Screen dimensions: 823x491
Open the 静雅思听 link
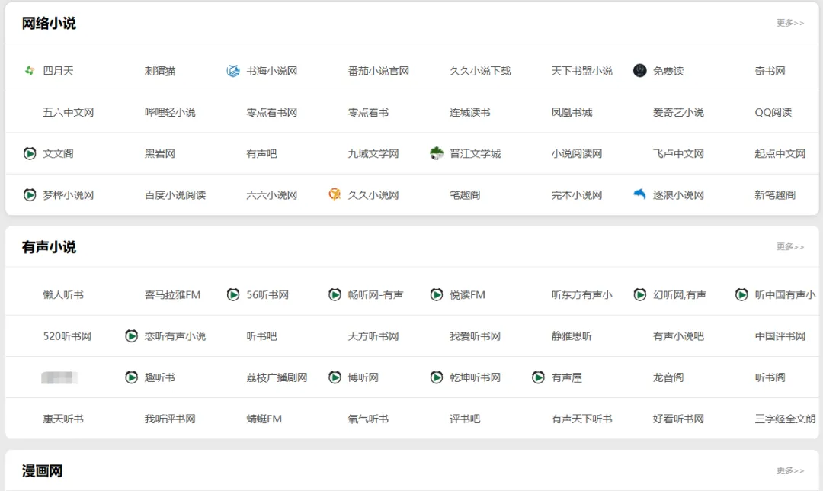coord(572,336)
